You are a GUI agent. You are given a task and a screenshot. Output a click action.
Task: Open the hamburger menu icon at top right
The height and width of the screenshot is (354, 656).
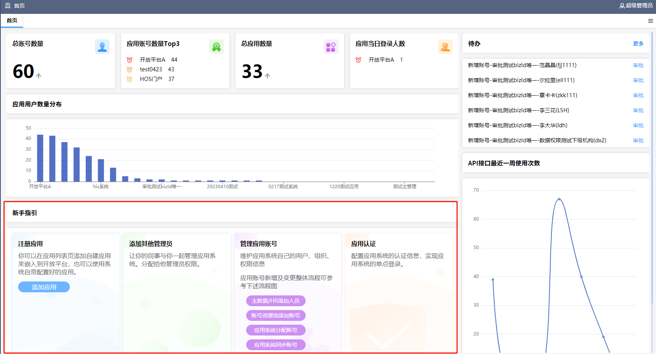tap(651, 21)
